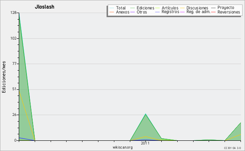The width and height of the screenshot is (245, 151).
Task: Click the Ediciones/mes axis label
Action: point(4,77)
